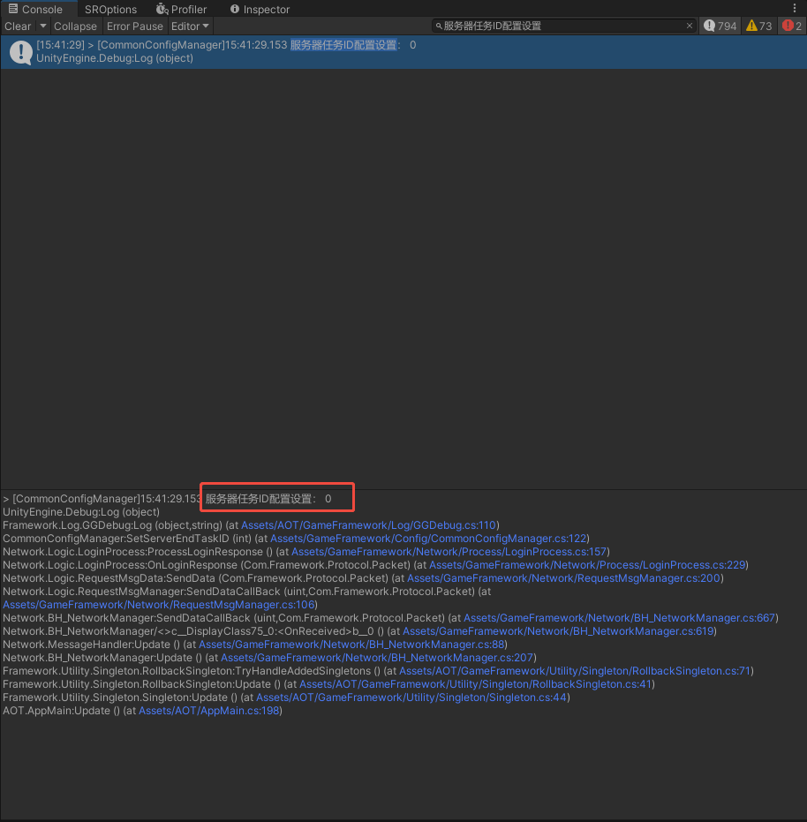Switch to the SROptions tab

110,10
